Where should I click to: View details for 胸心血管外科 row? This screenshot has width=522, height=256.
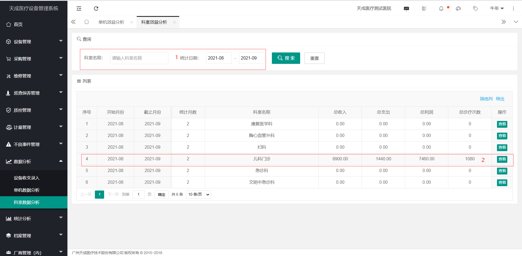point(502,136)
